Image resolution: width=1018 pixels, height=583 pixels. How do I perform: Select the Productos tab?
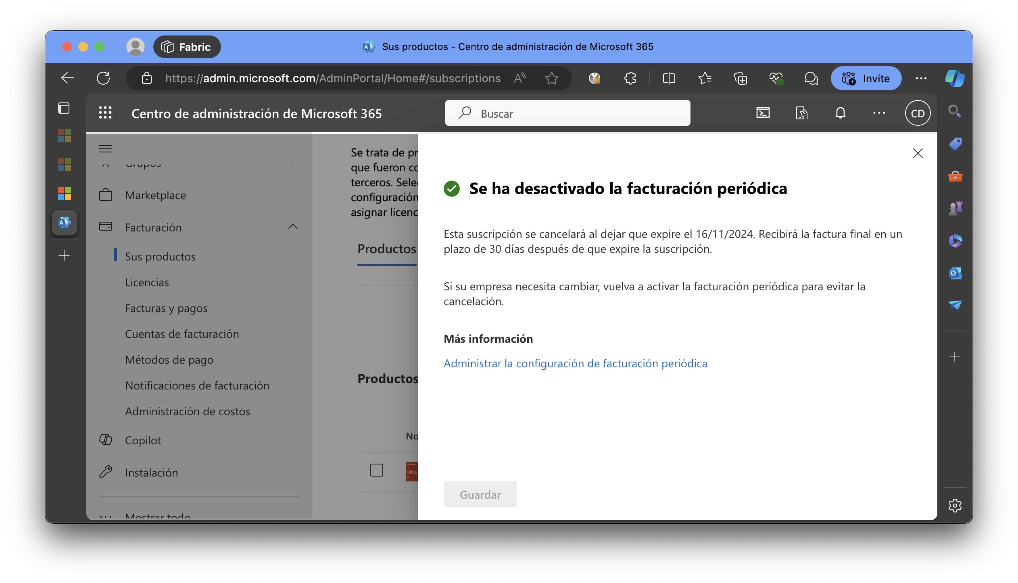point(387,249)
